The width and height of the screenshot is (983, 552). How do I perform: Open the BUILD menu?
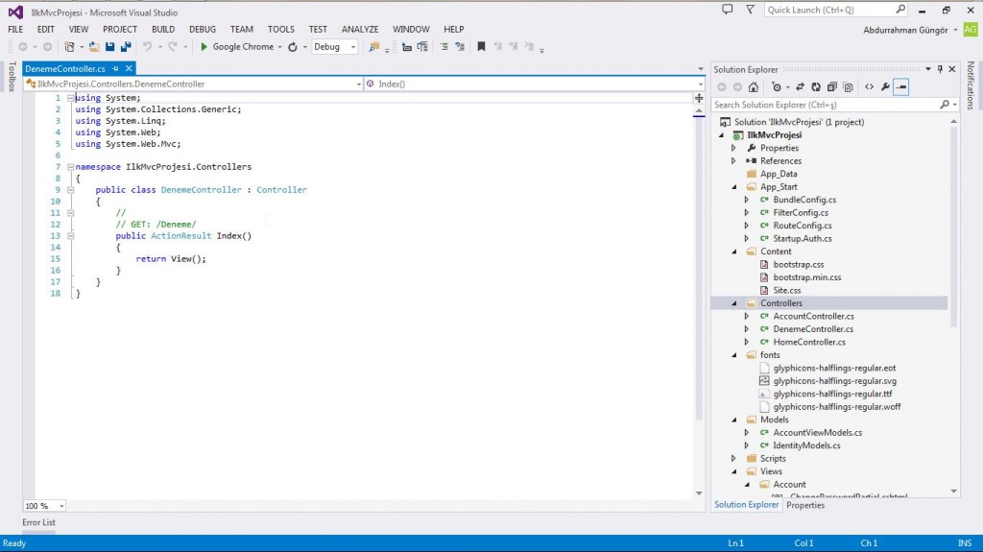click(163, 30)
